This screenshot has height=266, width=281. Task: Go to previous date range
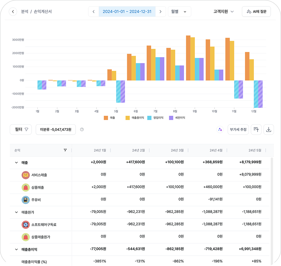(93, 12)
